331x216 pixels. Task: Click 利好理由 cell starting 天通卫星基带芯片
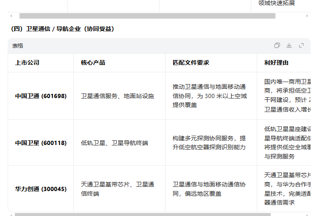pyautogui.click(x=284, y=189)
